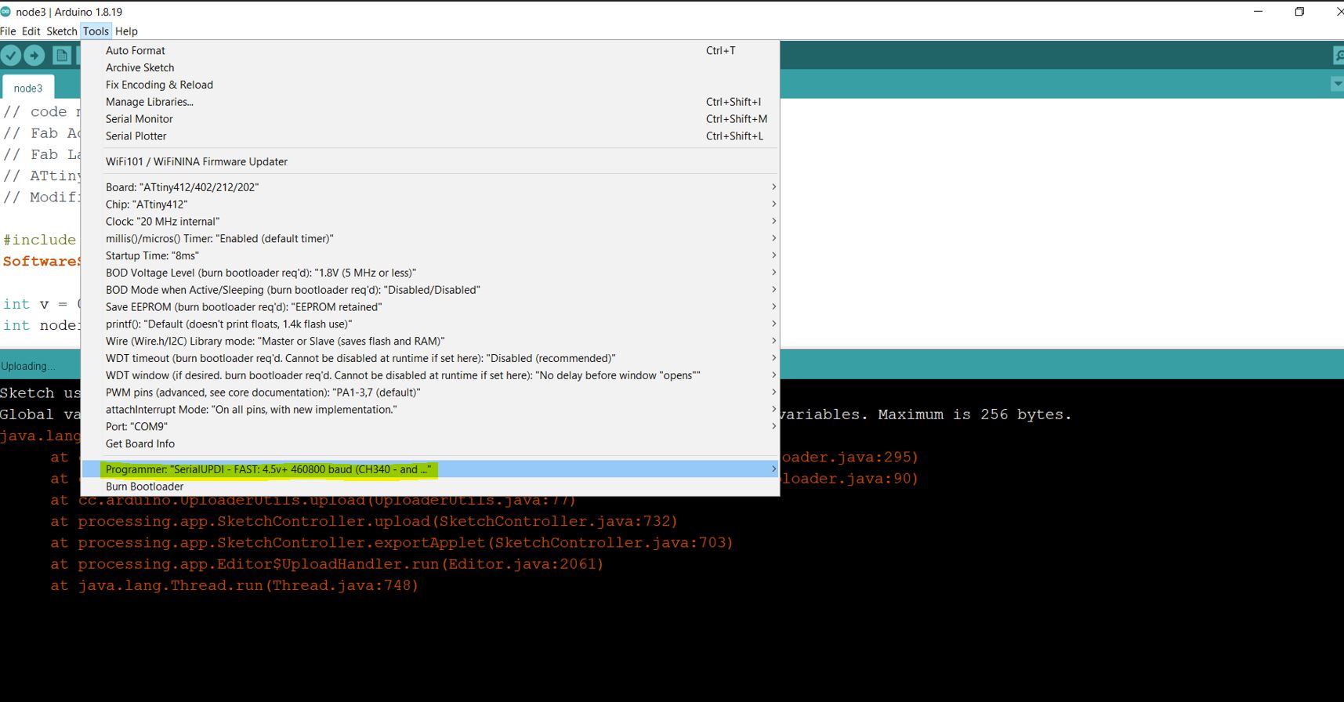
Task: Open the File menu
Action: click(8, 31)
